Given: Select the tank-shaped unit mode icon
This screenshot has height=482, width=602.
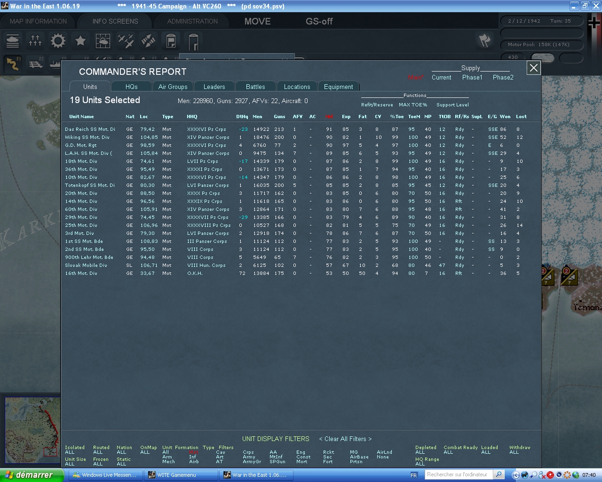Looking at the screenshot, I should point(13,41).
